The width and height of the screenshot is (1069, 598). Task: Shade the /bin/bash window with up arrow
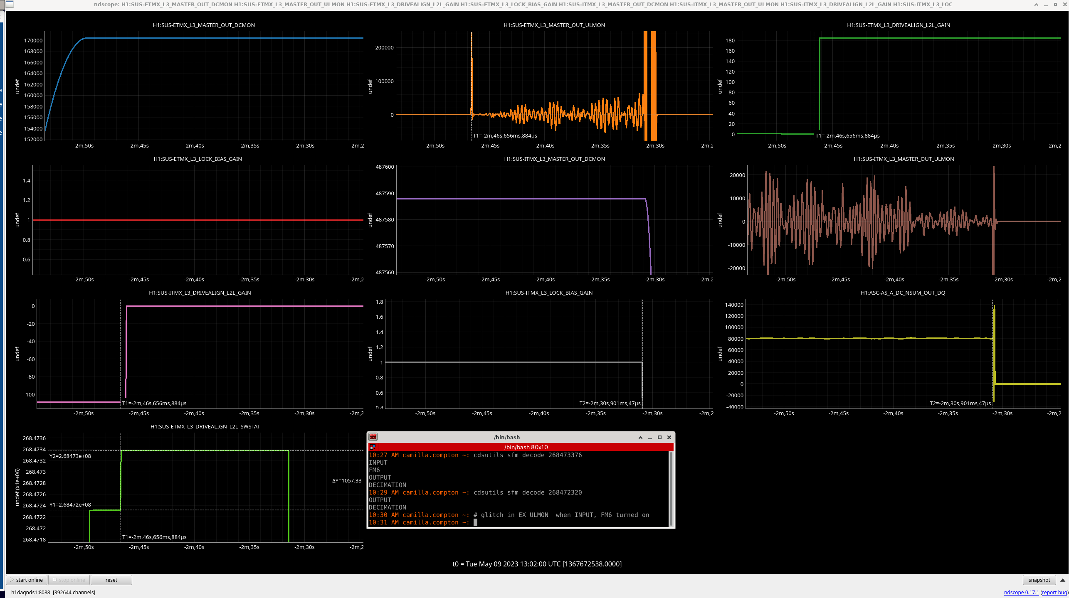(x=640, y=437)
